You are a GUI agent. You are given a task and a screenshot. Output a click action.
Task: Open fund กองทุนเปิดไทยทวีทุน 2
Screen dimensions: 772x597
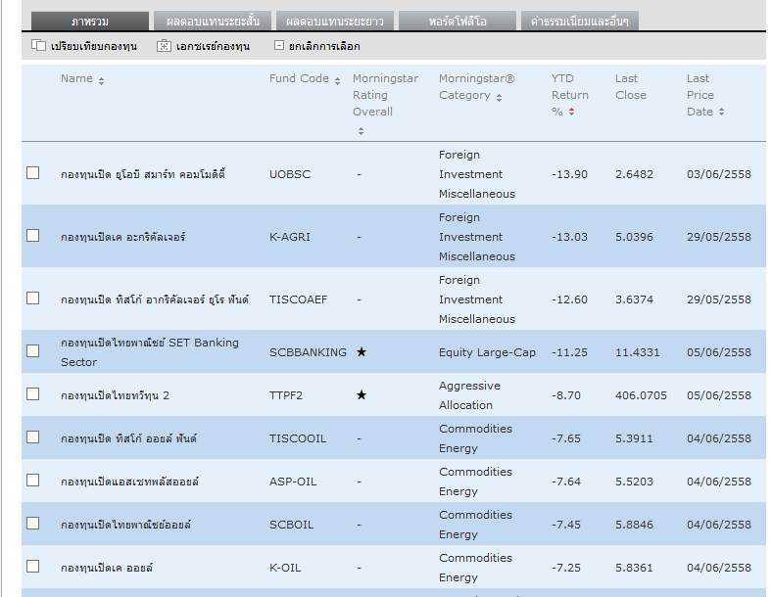click(115, 395)
